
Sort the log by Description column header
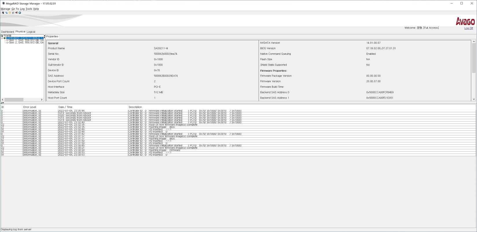(302, 107)
